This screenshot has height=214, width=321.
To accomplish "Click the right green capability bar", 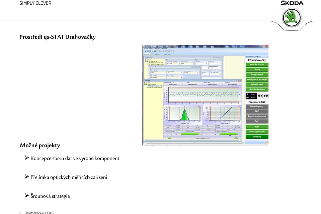I will point(230,134).
